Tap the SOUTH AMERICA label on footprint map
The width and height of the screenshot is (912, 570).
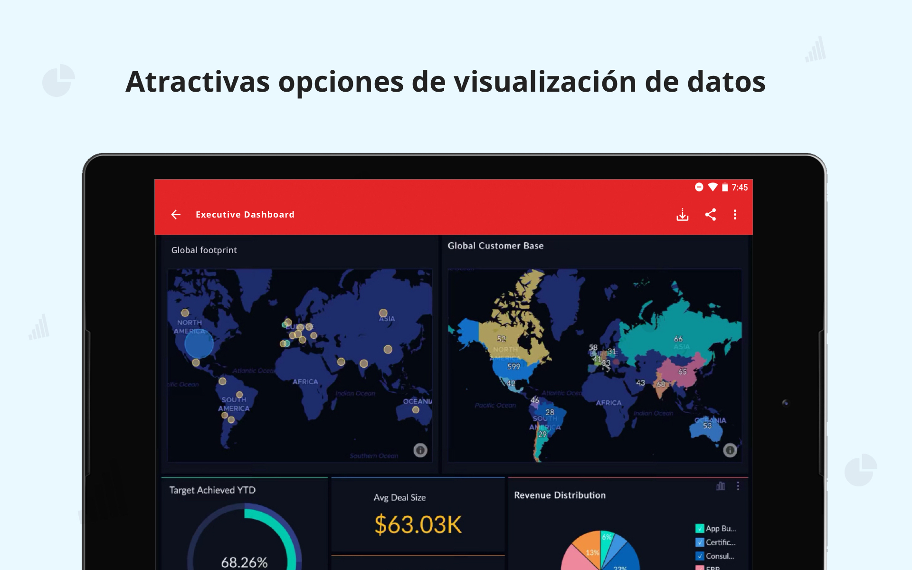[x=234, y=404]
